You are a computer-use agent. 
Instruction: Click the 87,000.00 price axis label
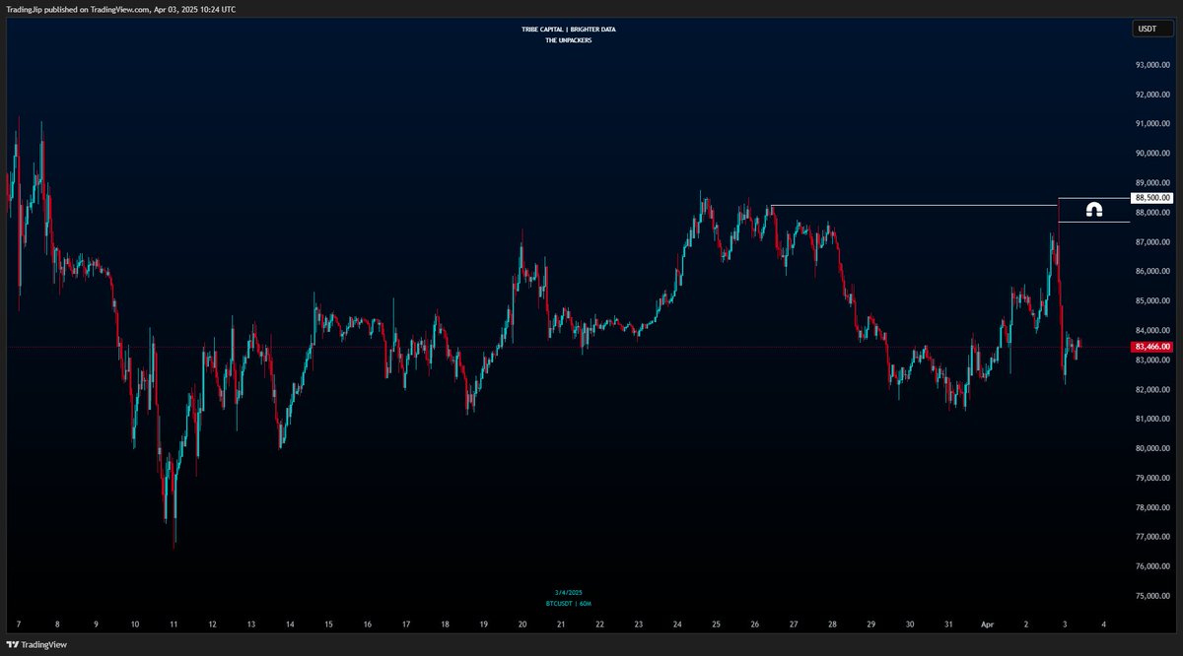coord(1152,242)
